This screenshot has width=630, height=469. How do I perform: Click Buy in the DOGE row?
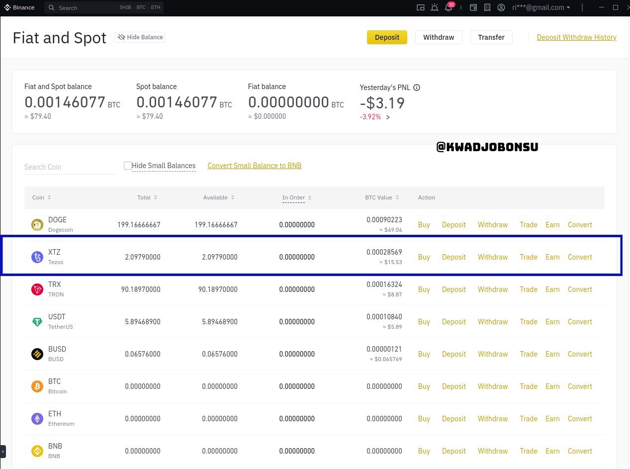click(424, 225)
